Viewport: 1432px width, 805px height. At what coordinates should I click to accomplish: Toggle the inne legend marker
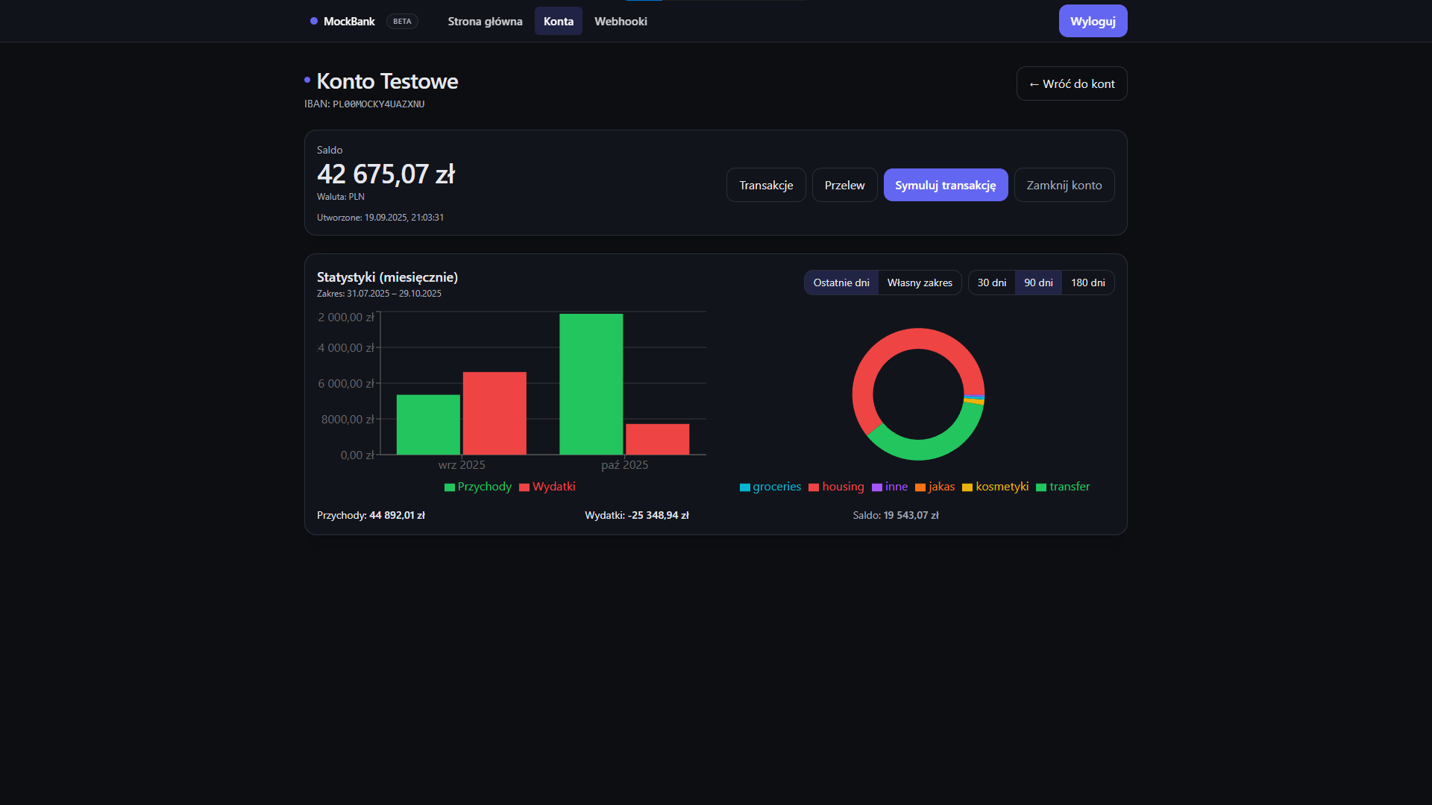877,487
